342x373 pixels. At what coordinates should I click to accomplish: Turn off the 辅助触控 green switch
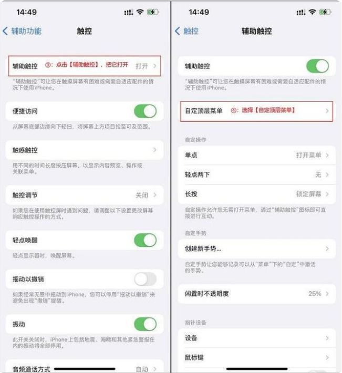(318, 66)
